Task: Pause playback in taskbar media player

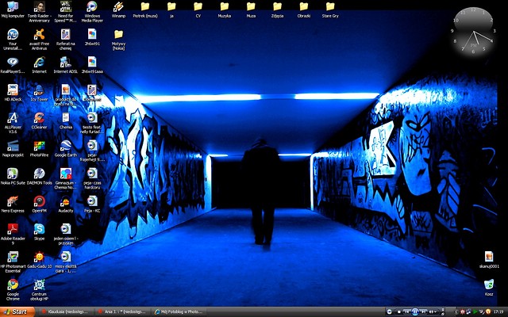Action: [415, 311]
